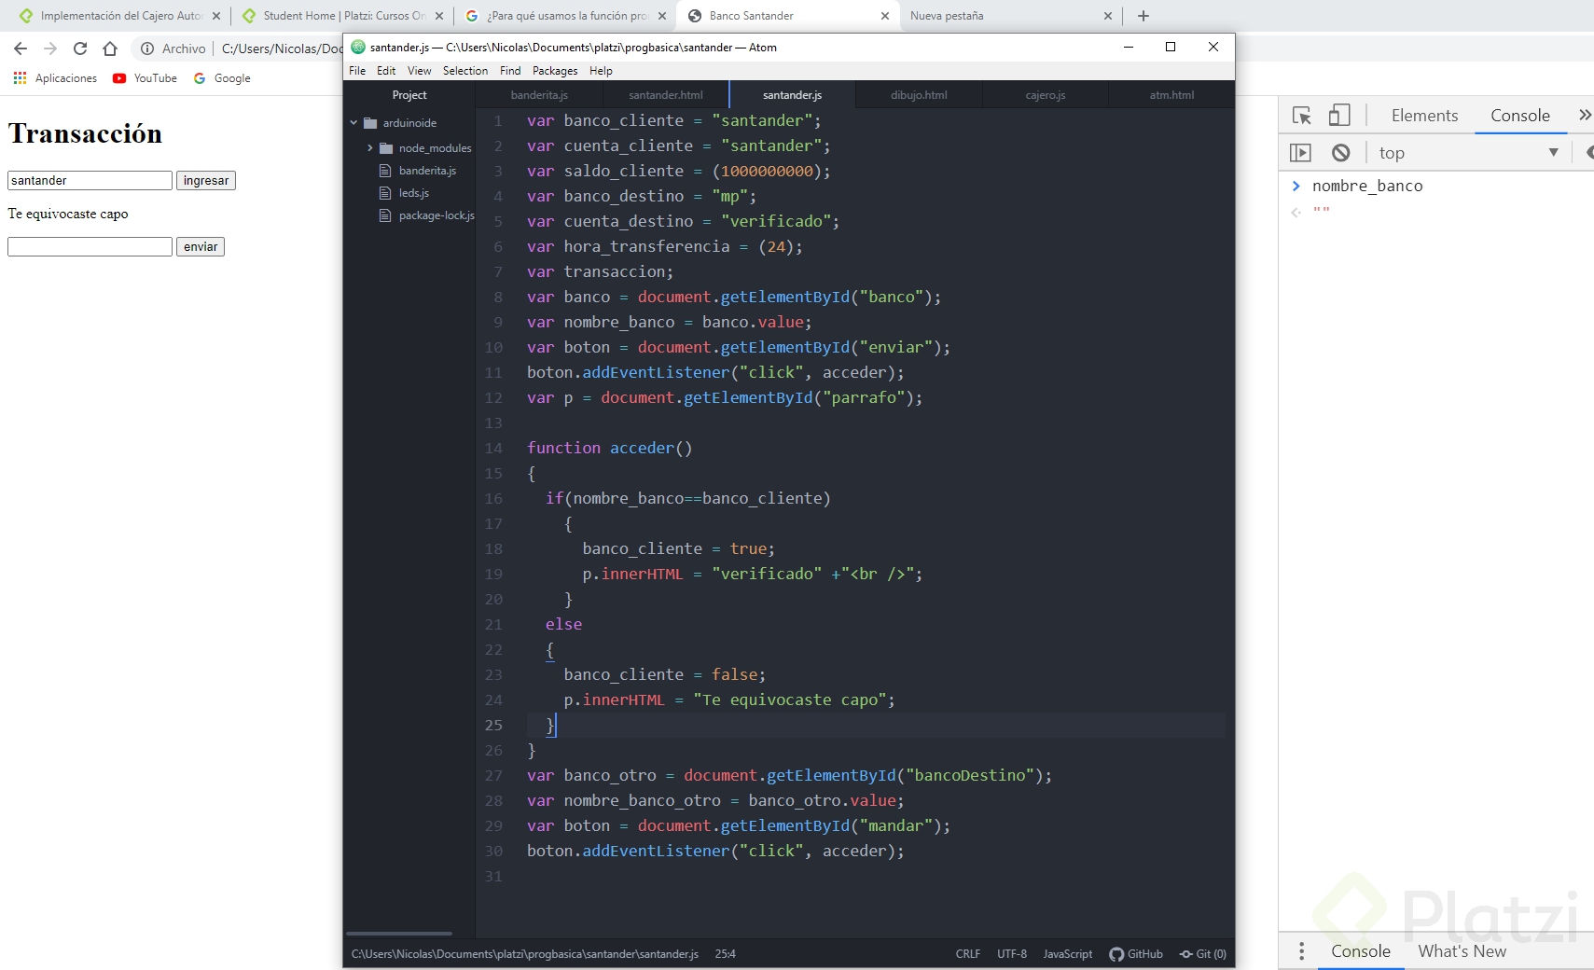This screenshot has height=970, width=1594.
Task: Click the enviar button on the page
Action: (201, 247)
